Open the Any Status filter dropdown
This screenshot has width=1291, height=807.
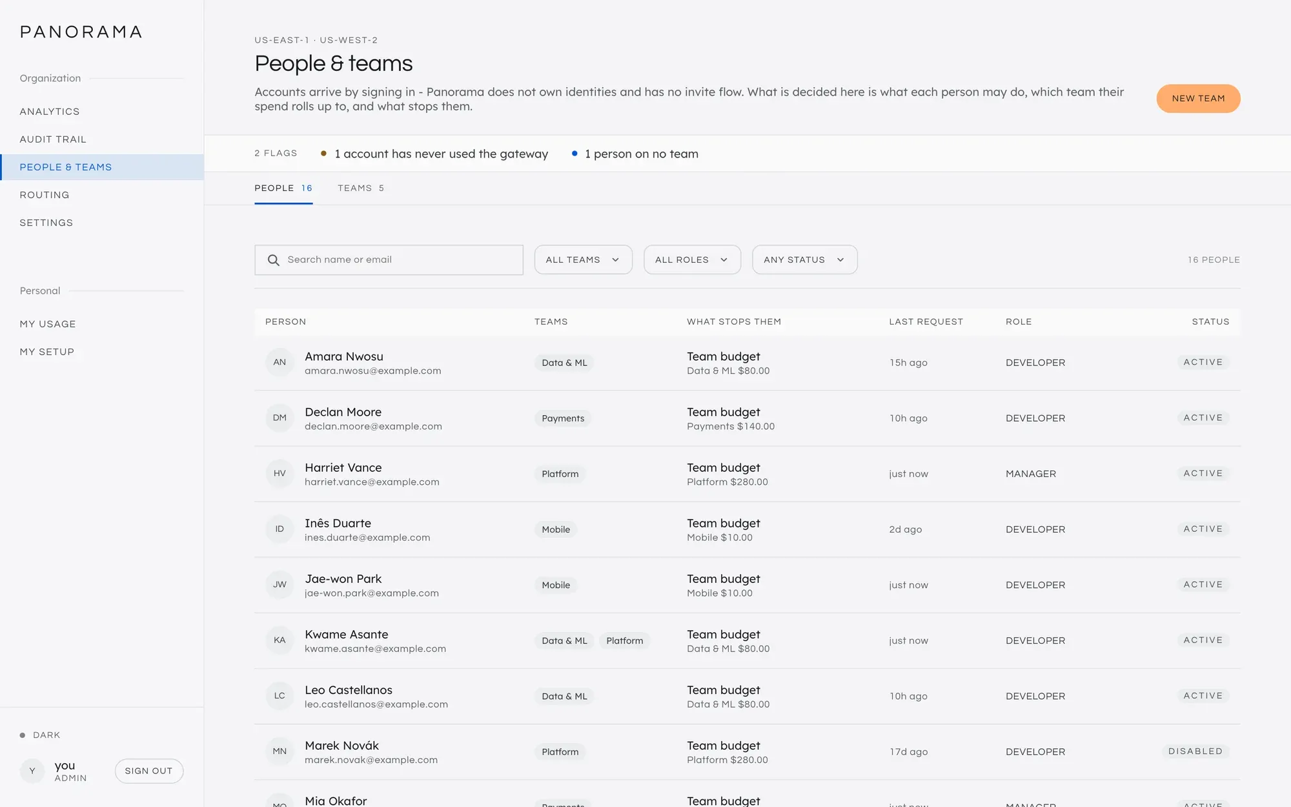click(804, 260)
